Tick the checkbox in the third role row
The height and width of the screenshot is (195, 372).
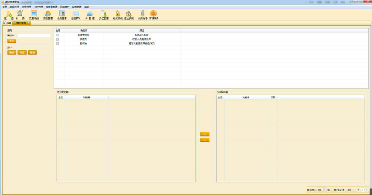tap(57, 43)
